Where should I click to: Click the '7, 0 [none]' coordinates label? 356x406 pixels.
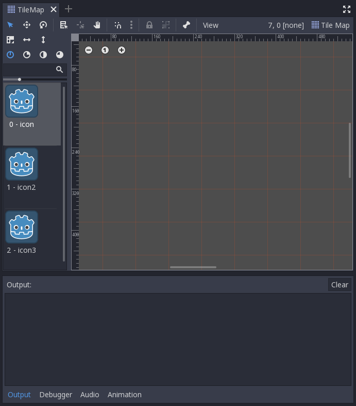click(286, 25)
